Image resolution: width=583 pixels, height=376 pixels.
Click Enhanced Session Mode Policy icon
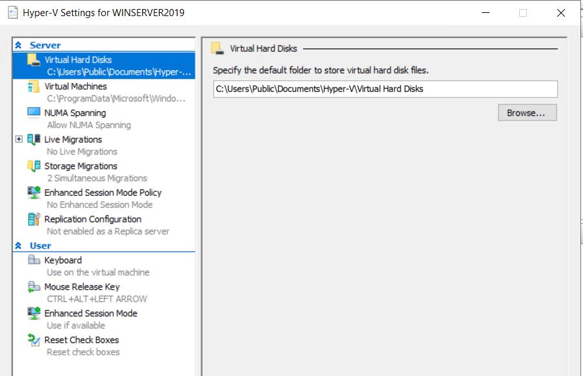point(34,193)
